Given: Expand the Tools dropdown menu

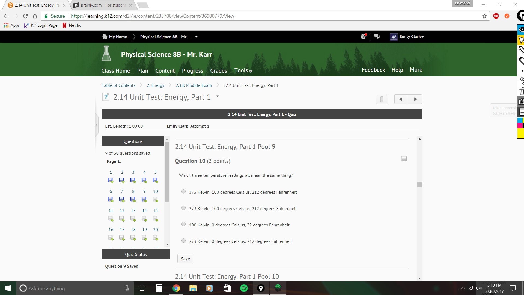Looking at the screenshot, I should (243, 71).
